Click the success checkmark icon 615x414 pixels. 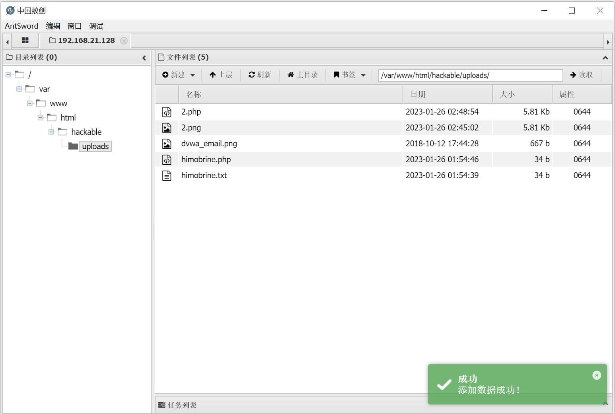[444, 385]
